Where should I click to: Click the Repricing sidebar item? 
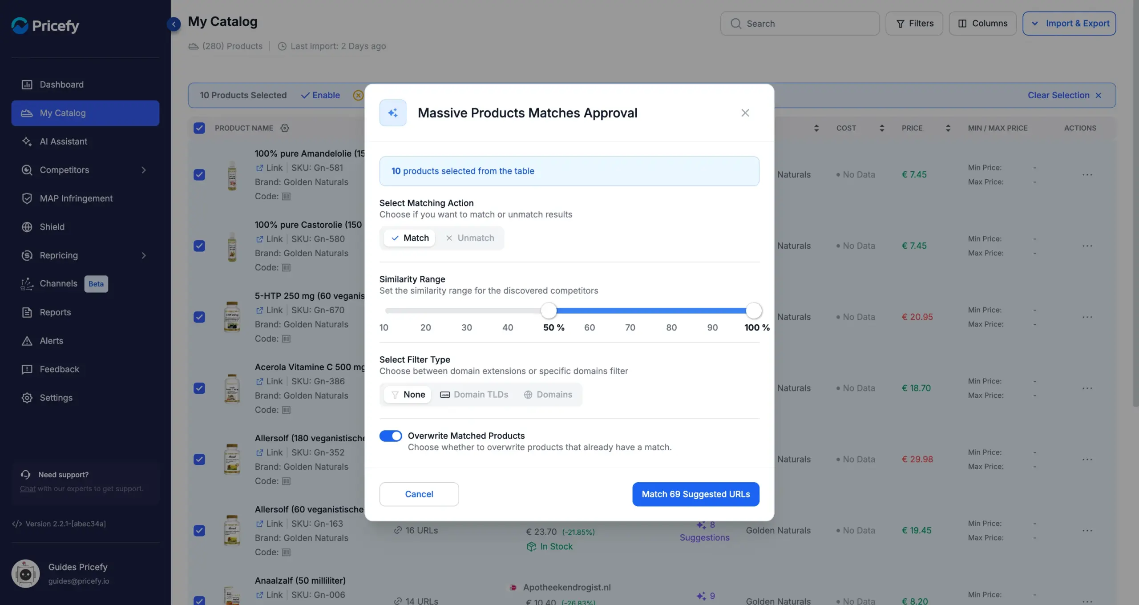coord(85,255)
